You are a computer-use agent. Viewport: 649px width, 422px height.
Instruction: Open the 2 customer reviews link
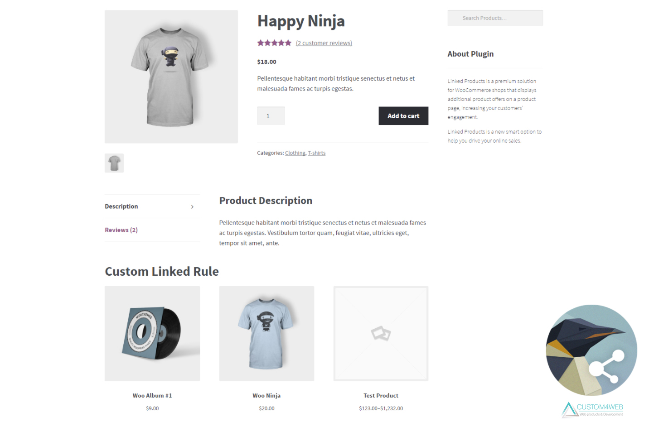point(324,43)
